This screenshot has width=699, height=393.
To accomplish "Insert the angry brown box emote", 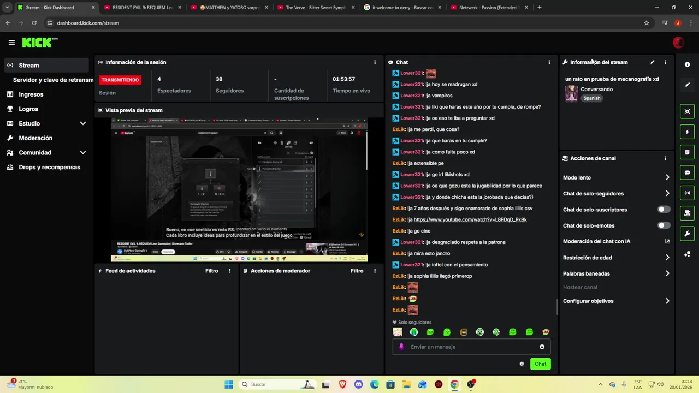I will [x=464, y=332].
